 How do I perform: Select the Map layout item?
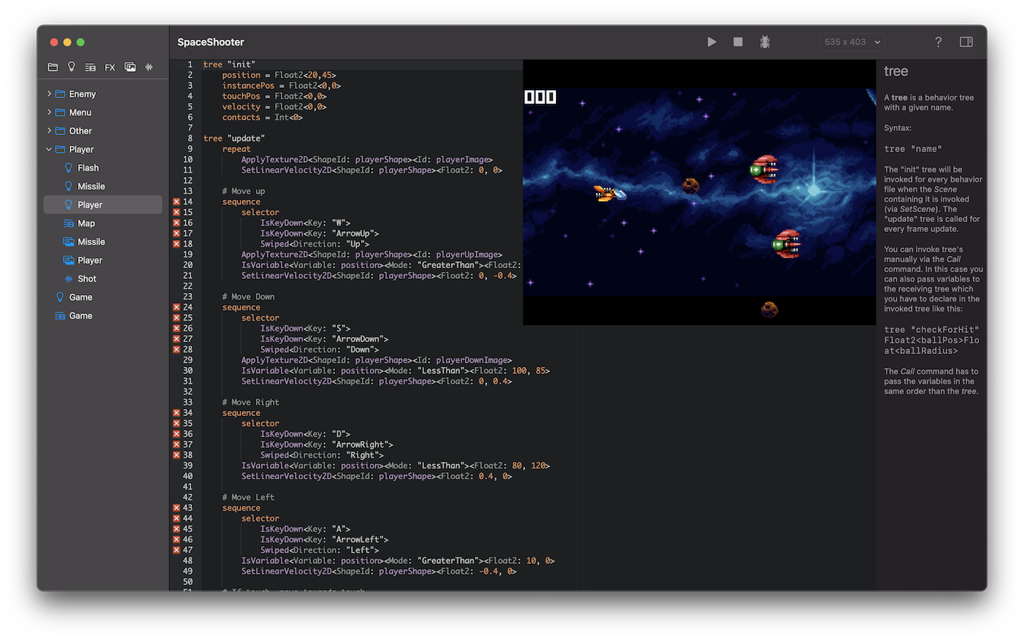point(86,223)
